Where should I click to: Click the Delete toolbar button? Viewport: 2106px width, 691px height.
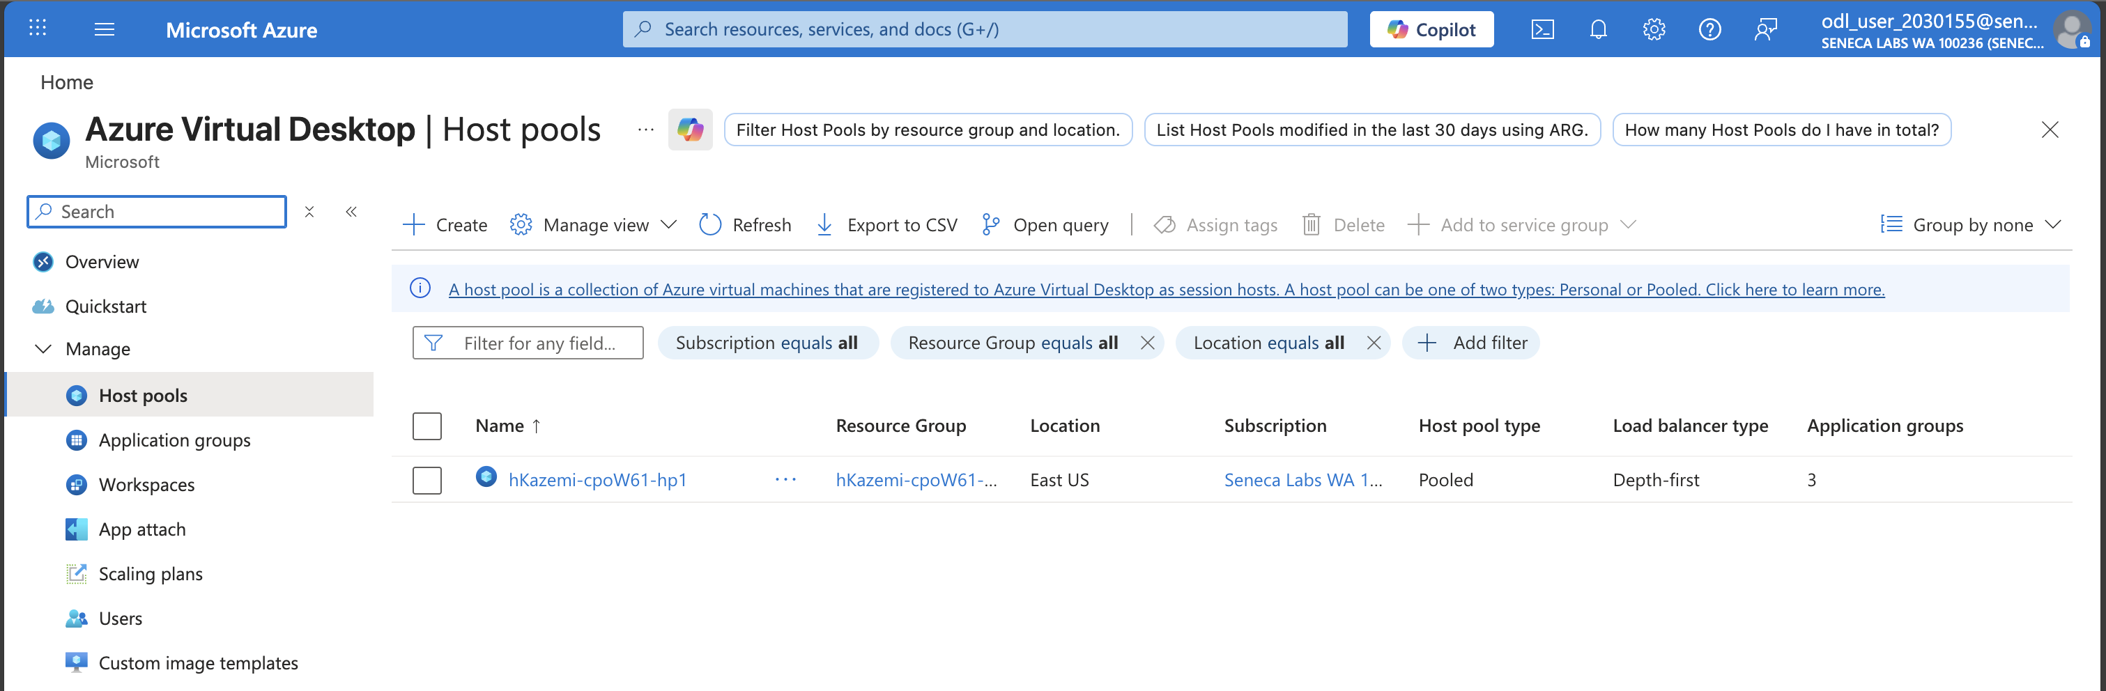[x=1343, y=224]
